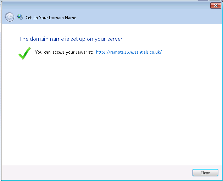Click the "https" prefix of the link
Viewport: 223px width, 181px height.
(101, 52)
